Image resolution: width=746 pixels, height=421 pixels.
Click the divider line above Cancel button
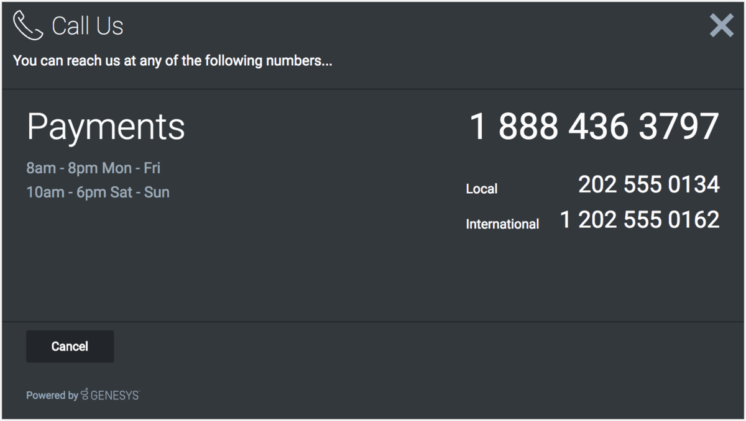(373, 322)
